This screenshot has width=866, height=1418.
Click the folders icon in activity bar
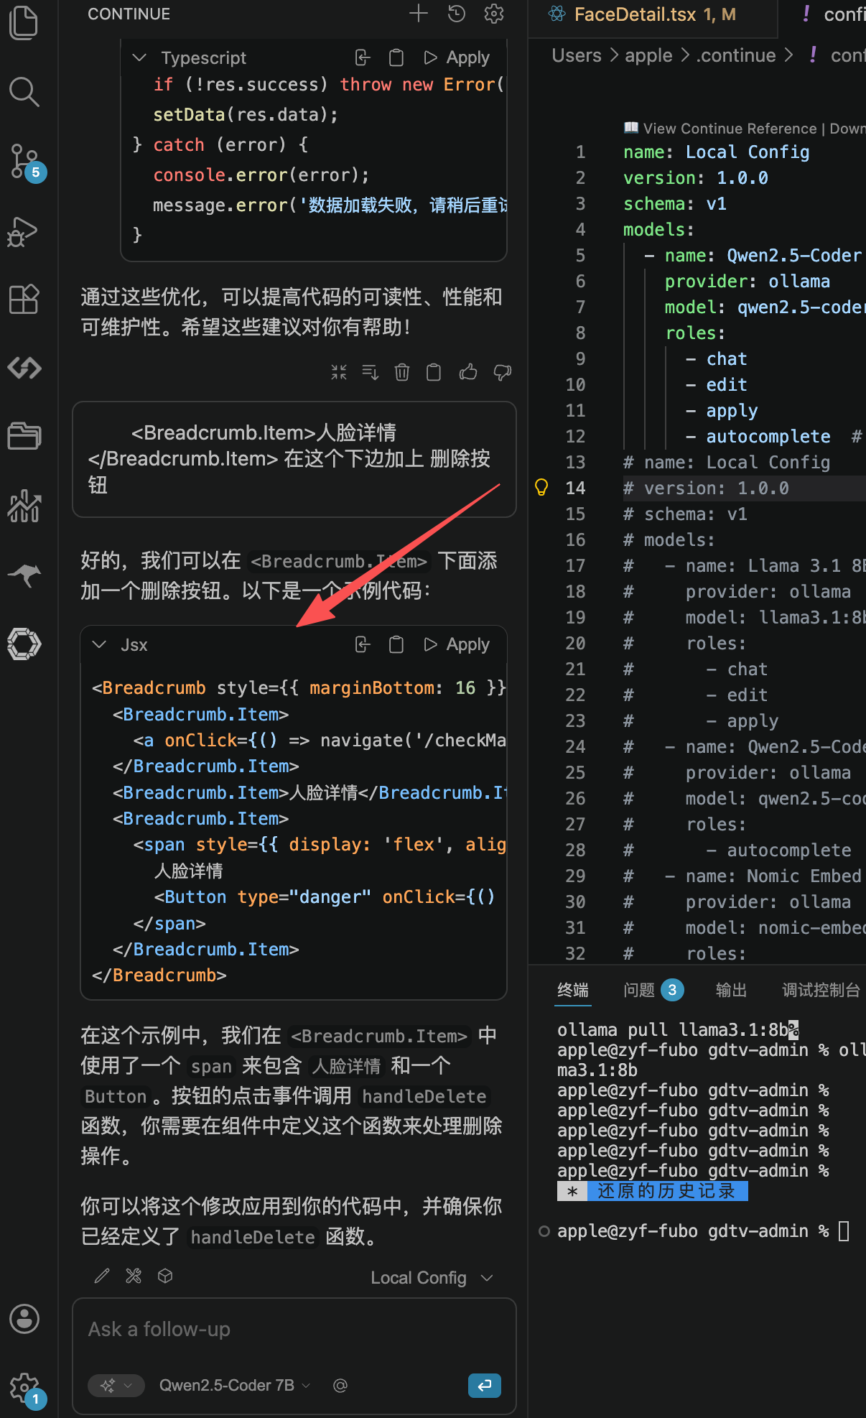coord(24,435)
